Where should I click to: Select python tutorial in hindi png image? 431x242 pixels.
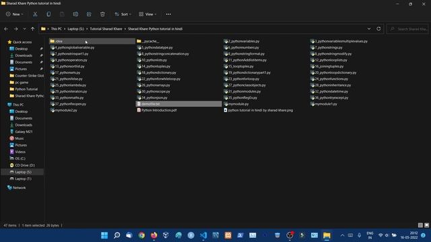[261, 110]
